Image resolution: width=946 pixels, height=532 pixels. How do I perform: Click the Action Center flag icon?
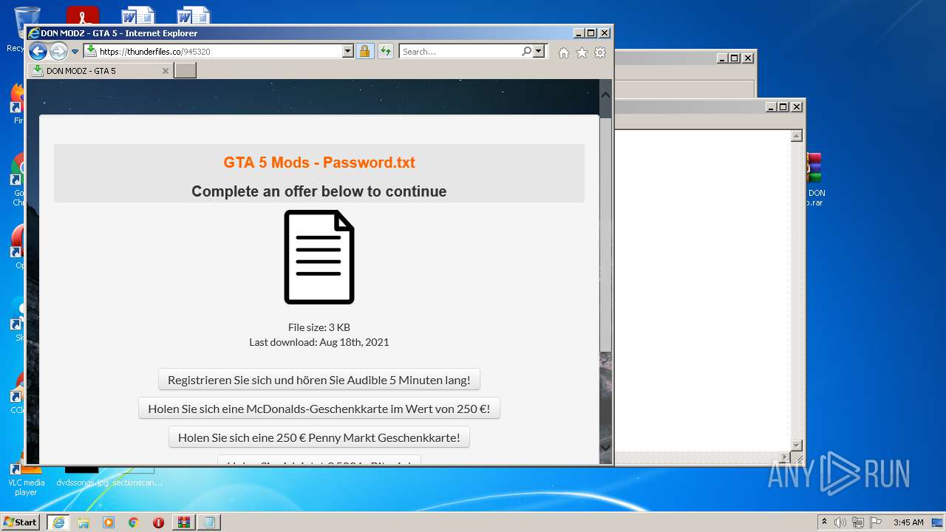[876, 522]
